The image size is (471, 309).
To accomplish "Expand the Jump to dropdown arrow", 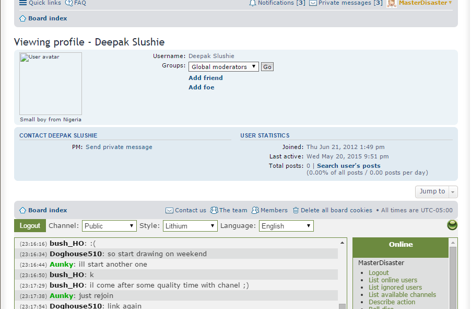I will 453,192.
